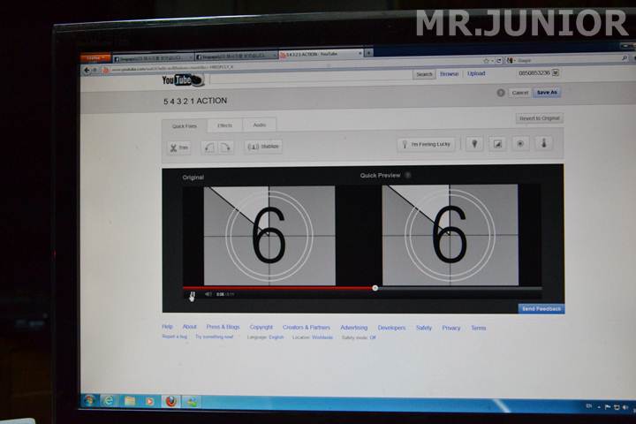Click the browser address bar
The height and width of the screenshot is (424, 636).
(290, 65)
